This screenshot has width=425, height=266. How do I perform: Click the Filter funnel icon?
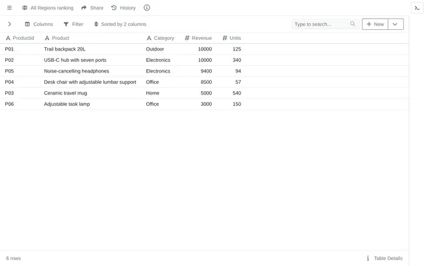coord(66,24)
